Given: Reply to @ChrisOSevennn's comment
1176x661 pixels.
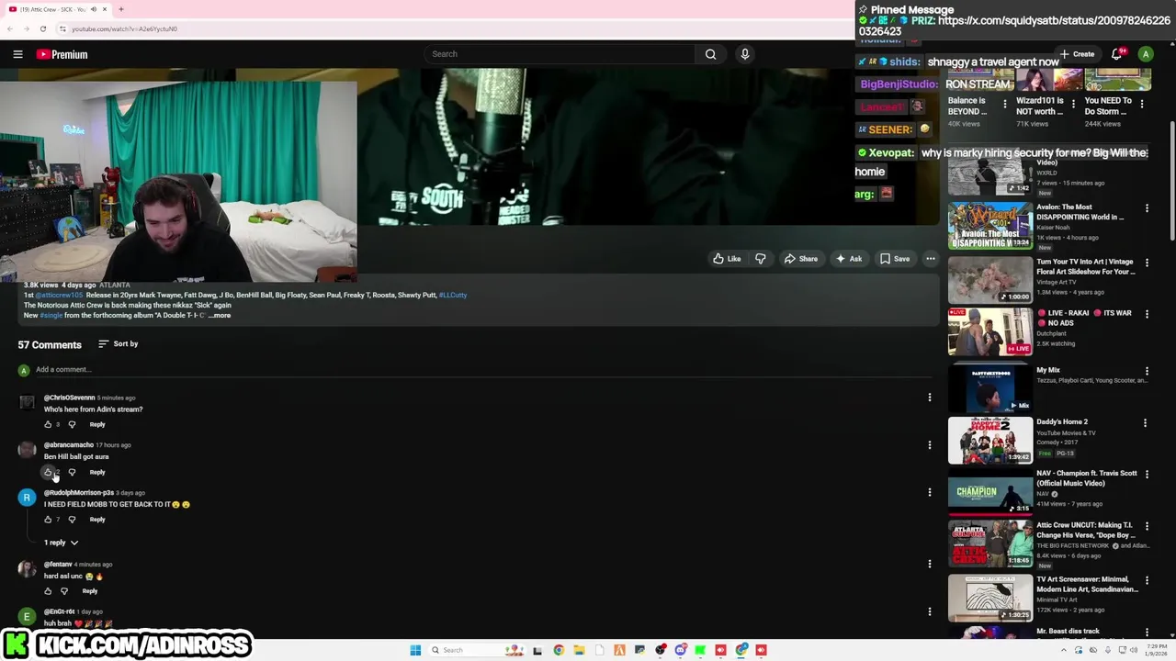Looking at the screenshot, I should (x=97, y=424).
